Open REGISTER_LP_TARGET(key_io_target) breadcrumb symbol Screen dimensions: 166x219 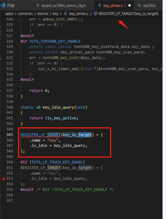pyautogui.click(x=128, y=14)
